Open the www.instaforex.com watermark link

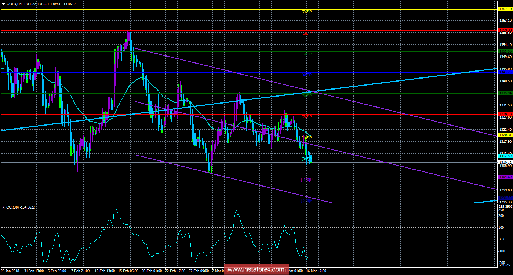256,270
